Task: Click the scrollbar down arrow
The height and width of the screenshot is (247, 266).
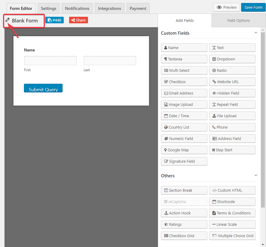Action: tap(263, 244)
